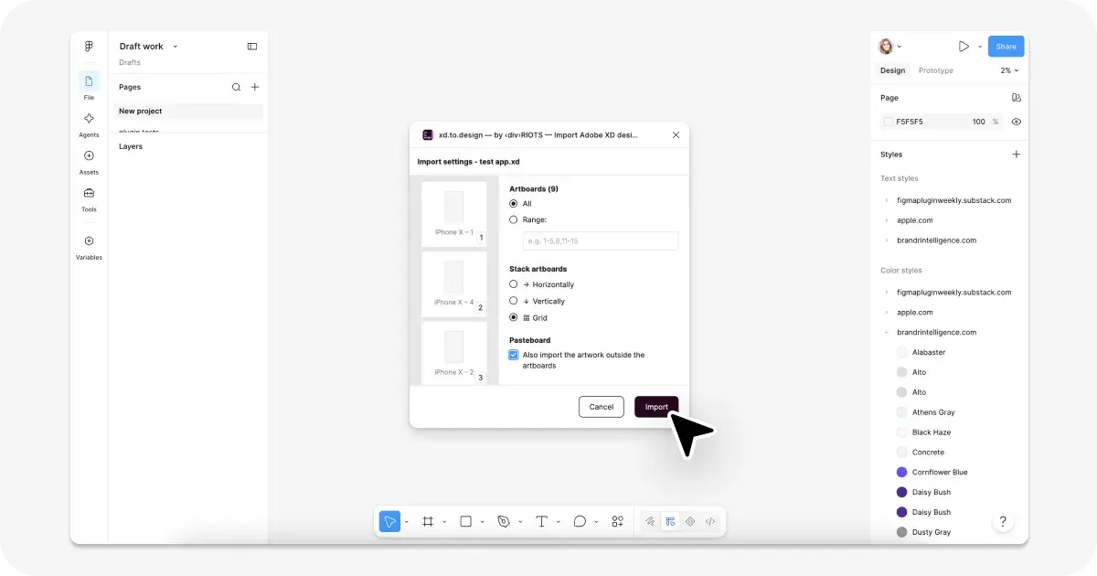This screenshot has width=1097, height=576.
Task: Open the present options arrow beside play
Action: click(x=980, y=47)
